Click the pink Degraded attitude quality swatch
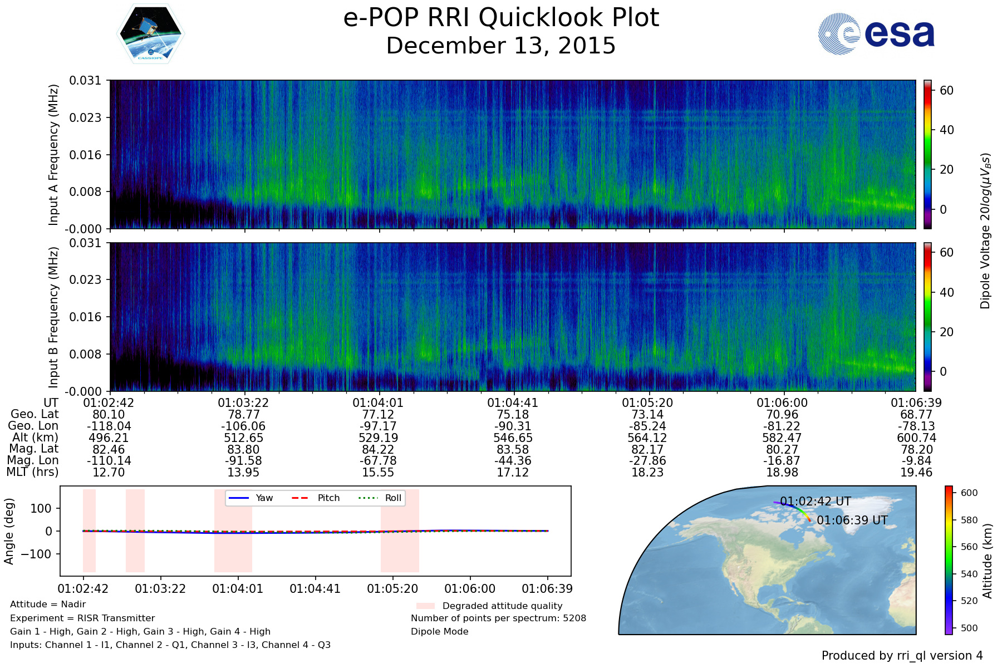 pos(425,606)
